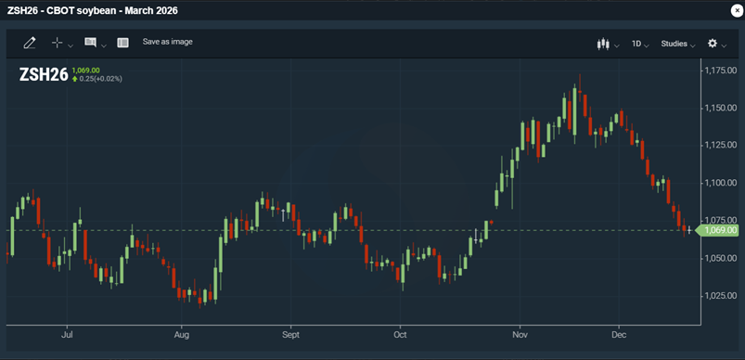Expand the chart type dropdown arrow
The width and height of the screenshot is (745, 360).
tap(617, 46)
